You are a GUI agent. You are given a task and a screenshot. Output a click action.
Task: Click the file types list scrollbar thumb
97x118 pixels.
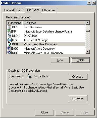pos(88,31)
